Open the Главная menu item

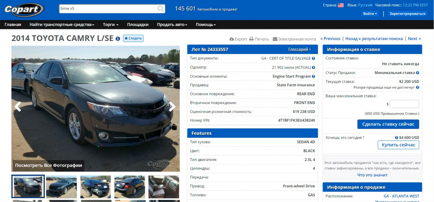coord(13,25)
